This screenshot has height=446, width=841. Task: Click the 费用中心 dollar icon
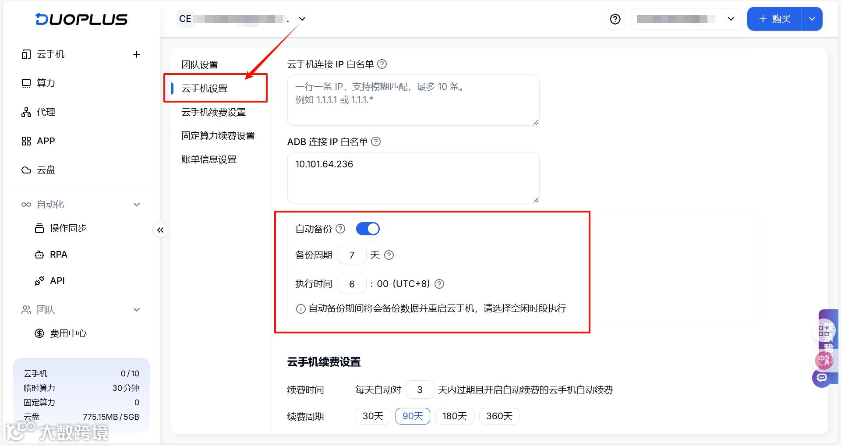[x=39, y=333]
